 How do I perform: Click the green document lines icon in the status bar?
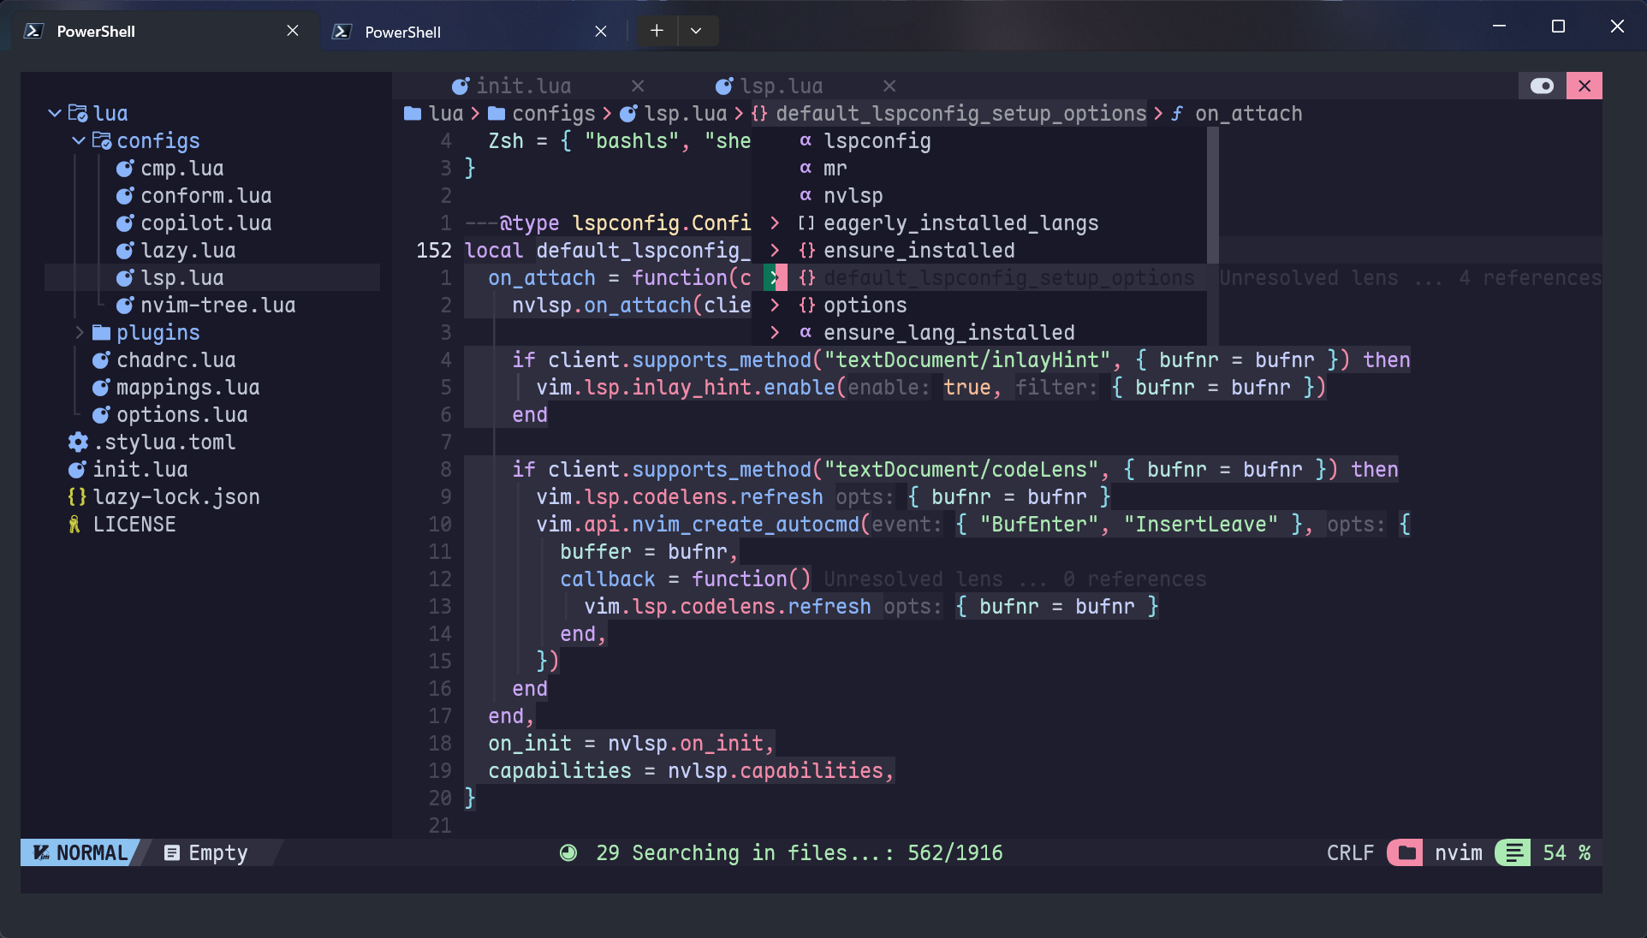(1512, 852)
